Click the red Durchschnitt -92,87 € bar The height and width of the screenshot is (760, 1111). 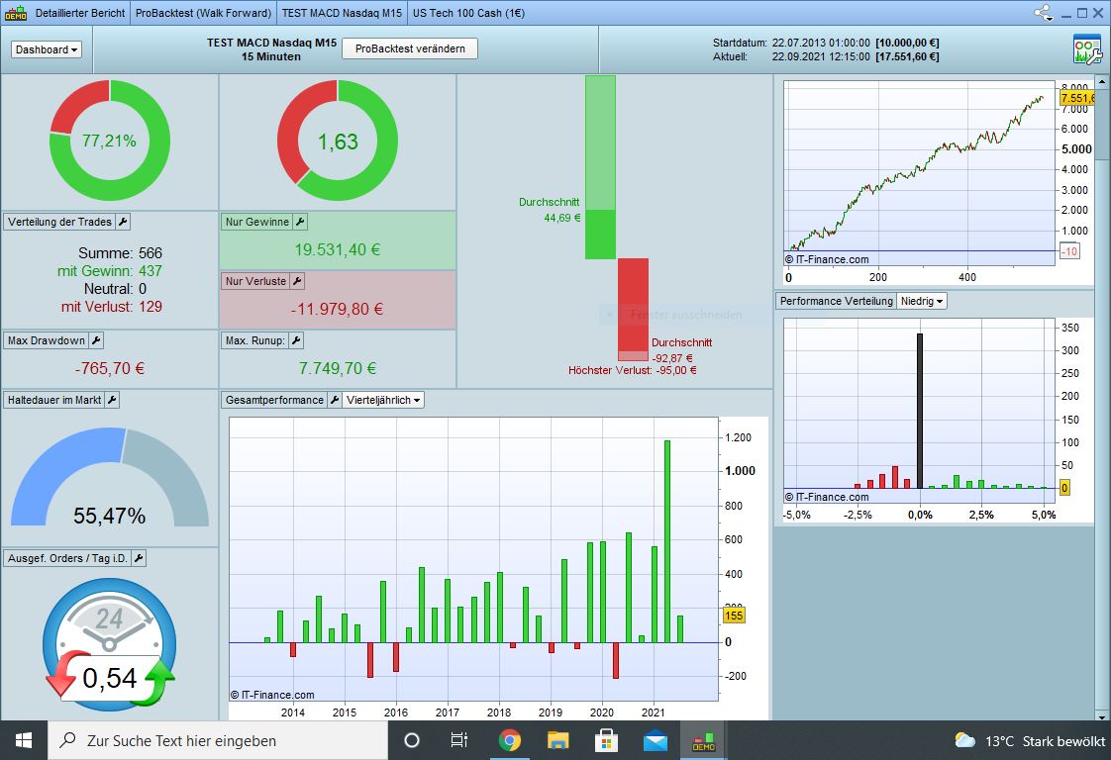633,310
